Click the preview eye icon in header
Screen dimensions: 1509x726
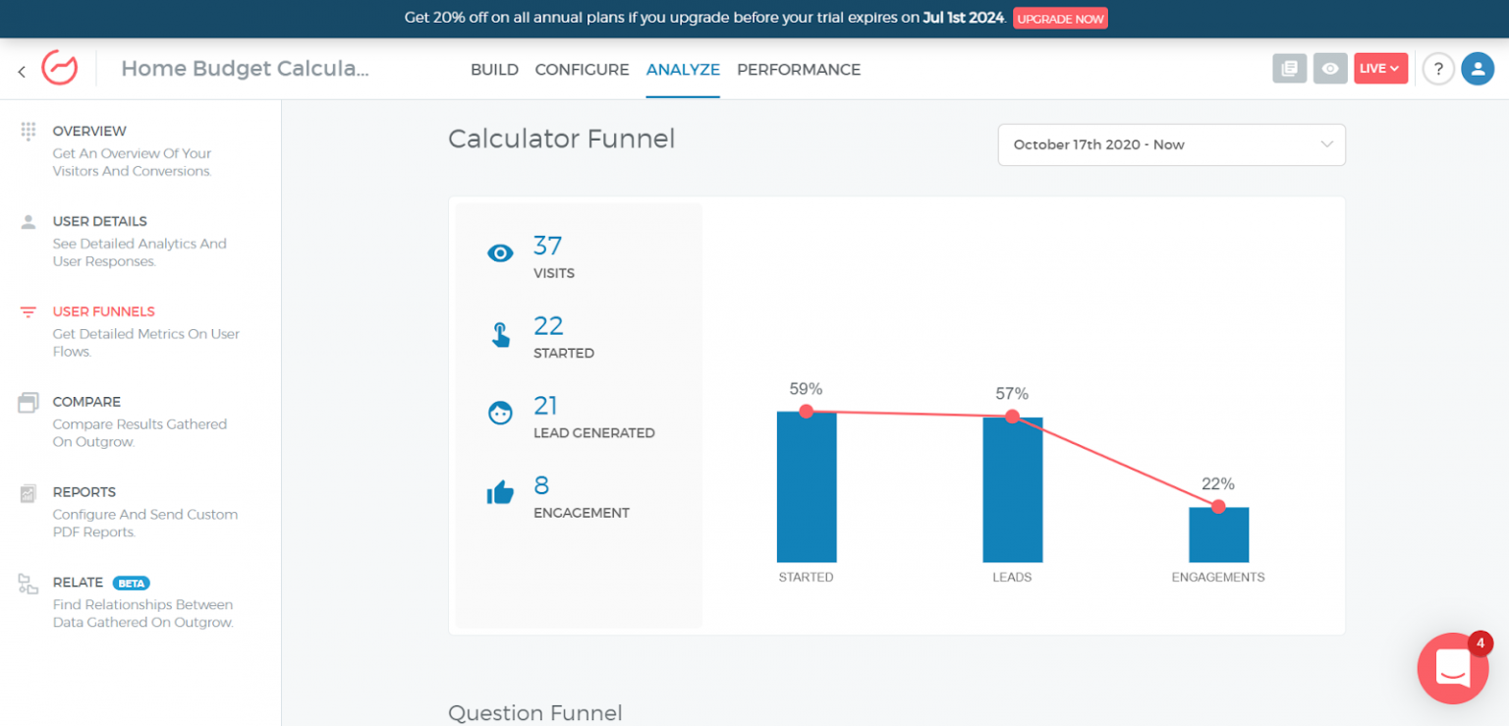tap(1330, 69)
